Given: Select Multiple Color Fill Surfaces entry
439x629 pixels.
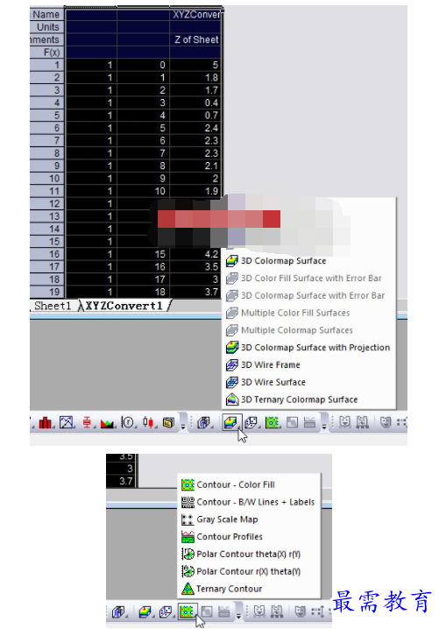Looking at the screenshot, I should coord(309,313).
